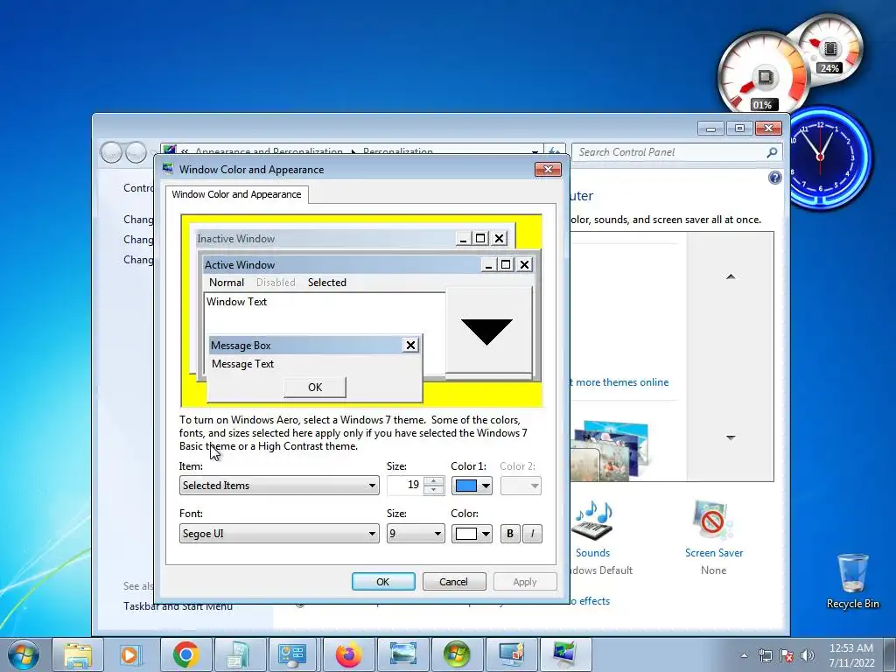Open the disabled Color 2 swatch dropdown
Image resolution: width=896 pixels, height=672 pixels.
point(521,486)
